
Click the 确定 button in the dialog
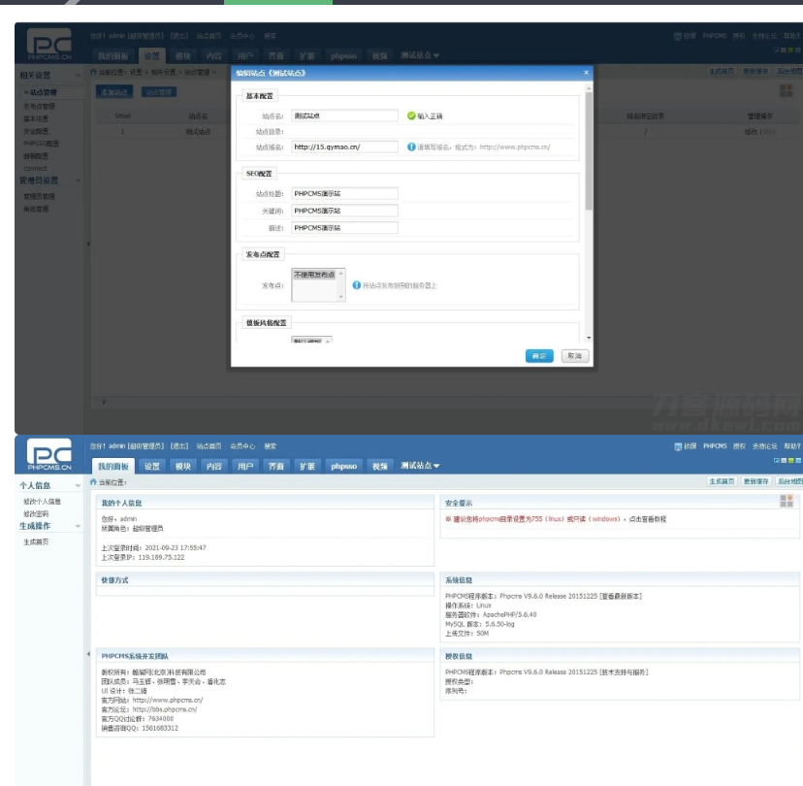click(538, 356)
